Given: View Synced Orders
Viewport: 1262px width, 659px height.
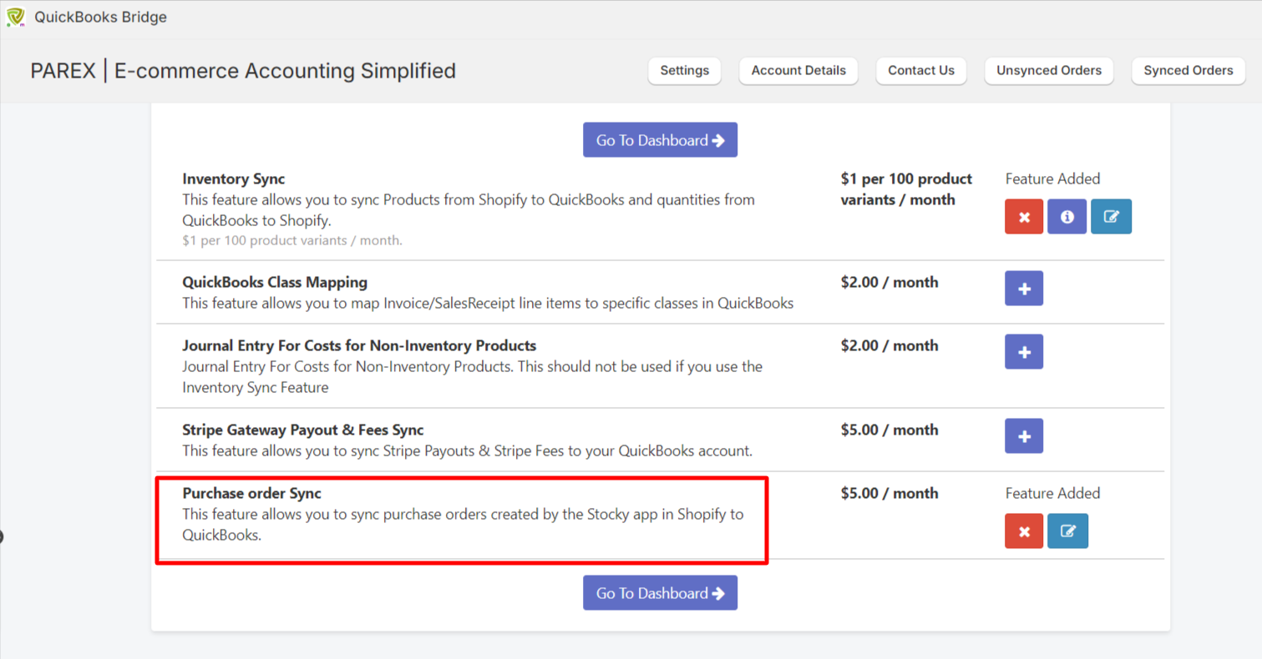Looking at the screenshot, I should pos(1188,71).
